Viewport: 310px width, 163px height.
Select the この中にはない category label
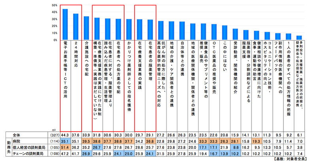pos(225,59)
